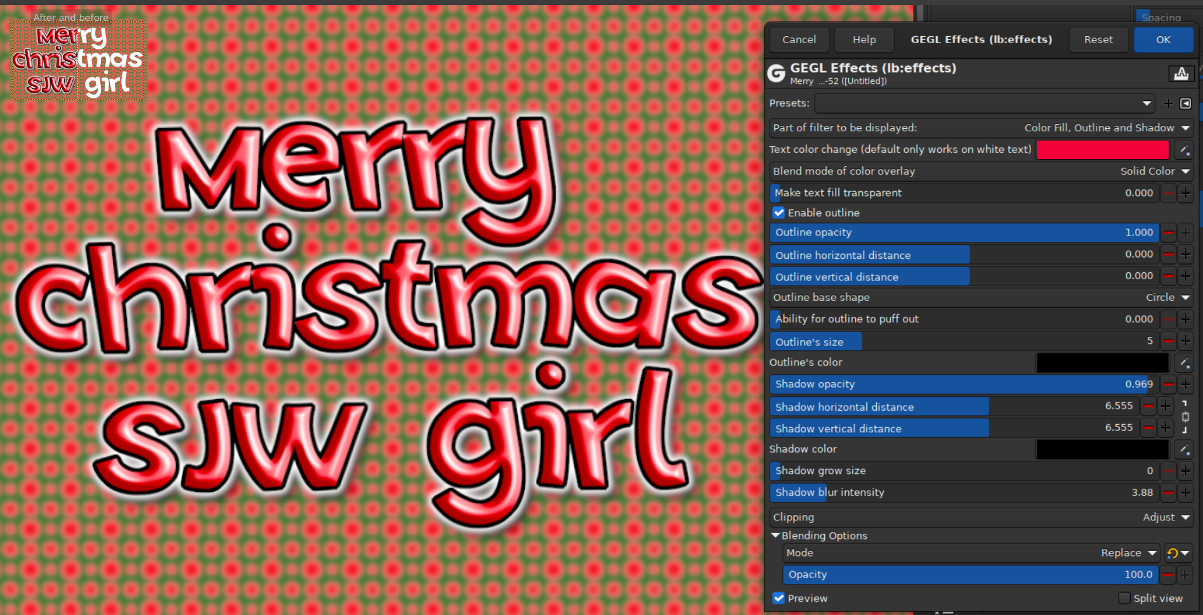Uncheck the Preview checkbox
This screenshot has height=615, width=1203.
coord(779,598)
